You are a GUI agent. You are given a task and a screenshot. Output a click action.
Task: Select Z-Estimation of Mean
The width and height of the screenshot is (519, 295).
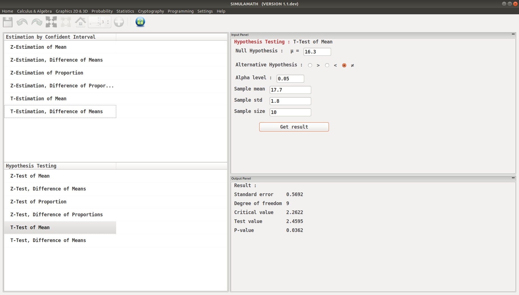point(60,47)
